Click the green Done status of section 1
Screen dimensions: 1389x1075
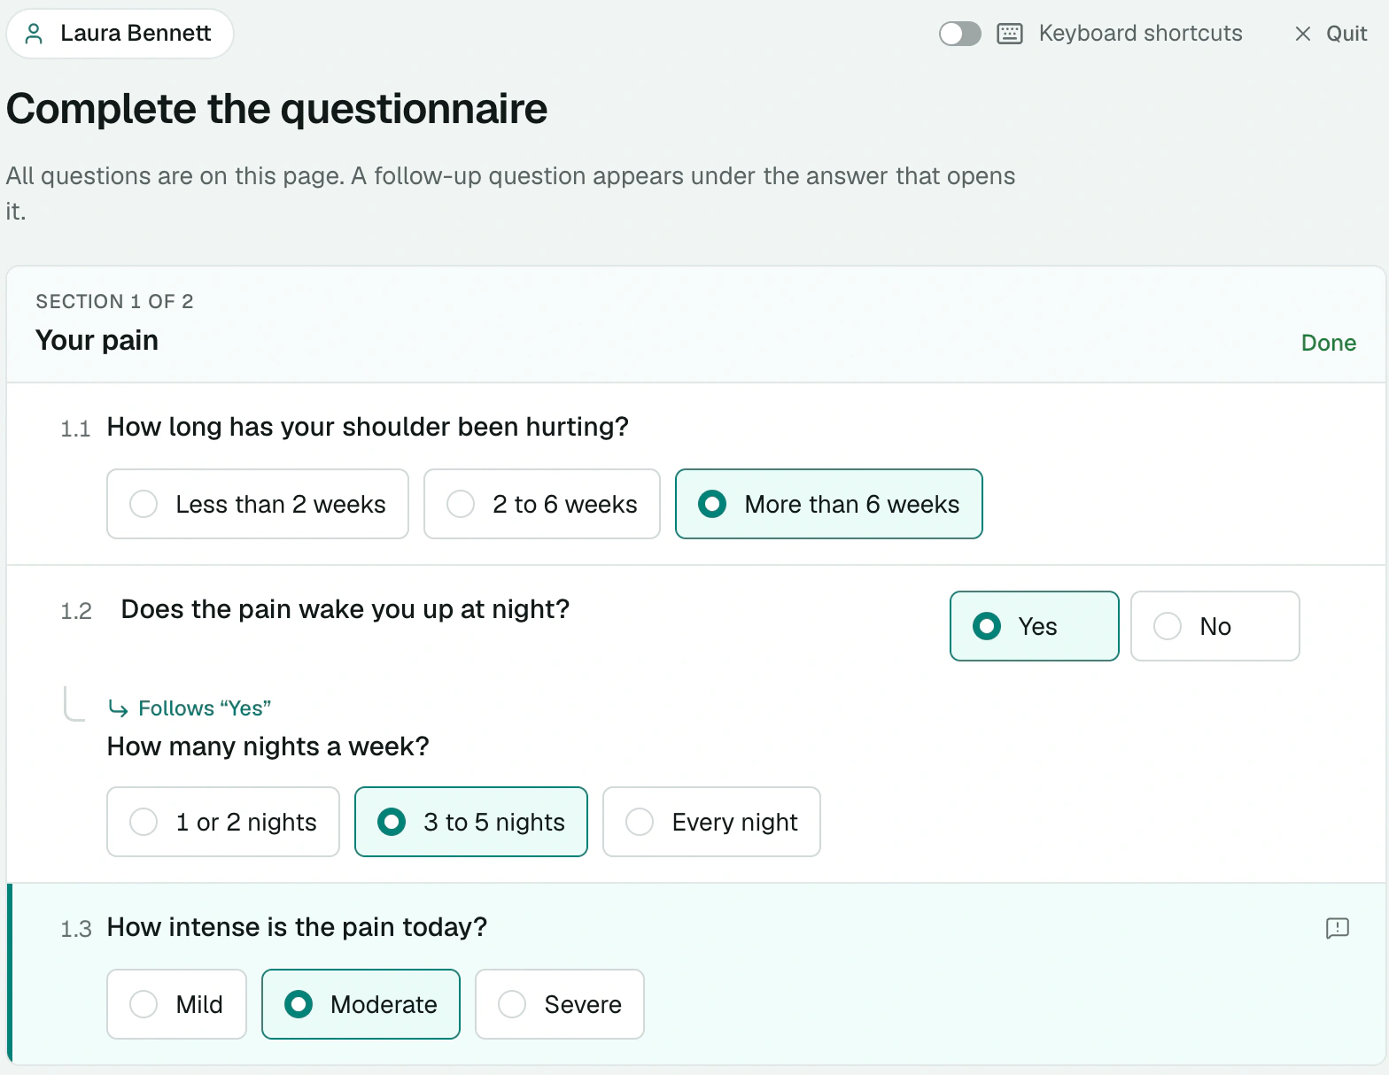coord(1329,343)
